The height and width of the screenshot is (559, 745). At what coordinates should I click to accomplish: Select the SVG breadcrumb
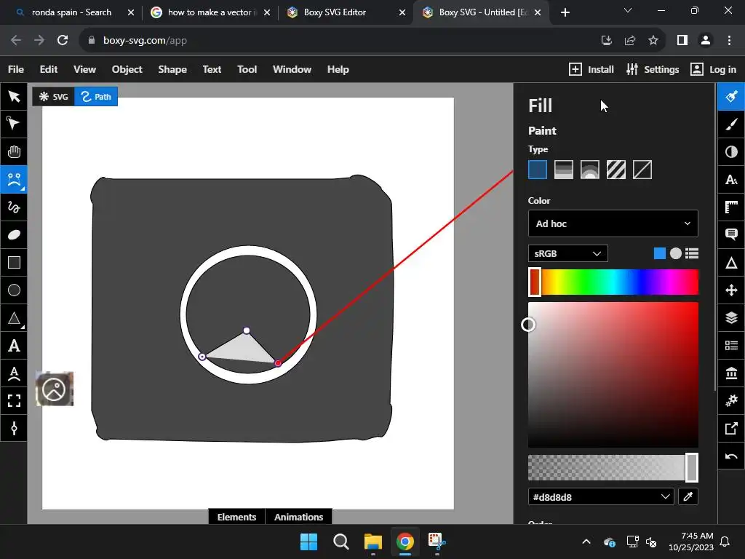[x=54, y=97]
